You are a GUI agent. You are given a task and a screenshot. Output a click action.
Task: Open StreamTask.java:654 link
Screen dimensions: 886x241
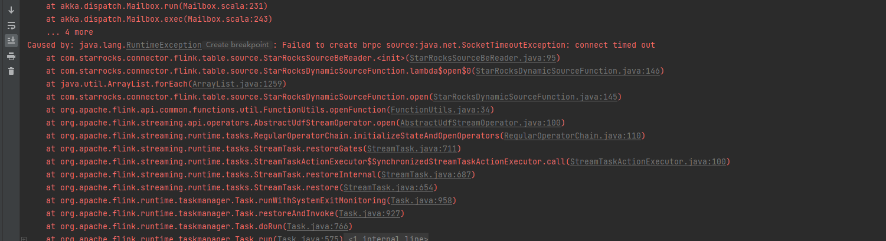(x=388, y=187)
